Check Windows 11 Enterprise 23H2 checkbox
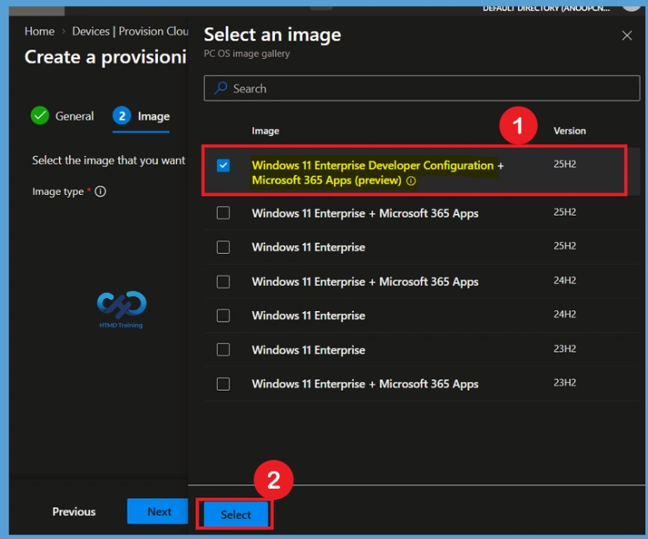Viewport: 648px width, 539px height. [223, 350]
